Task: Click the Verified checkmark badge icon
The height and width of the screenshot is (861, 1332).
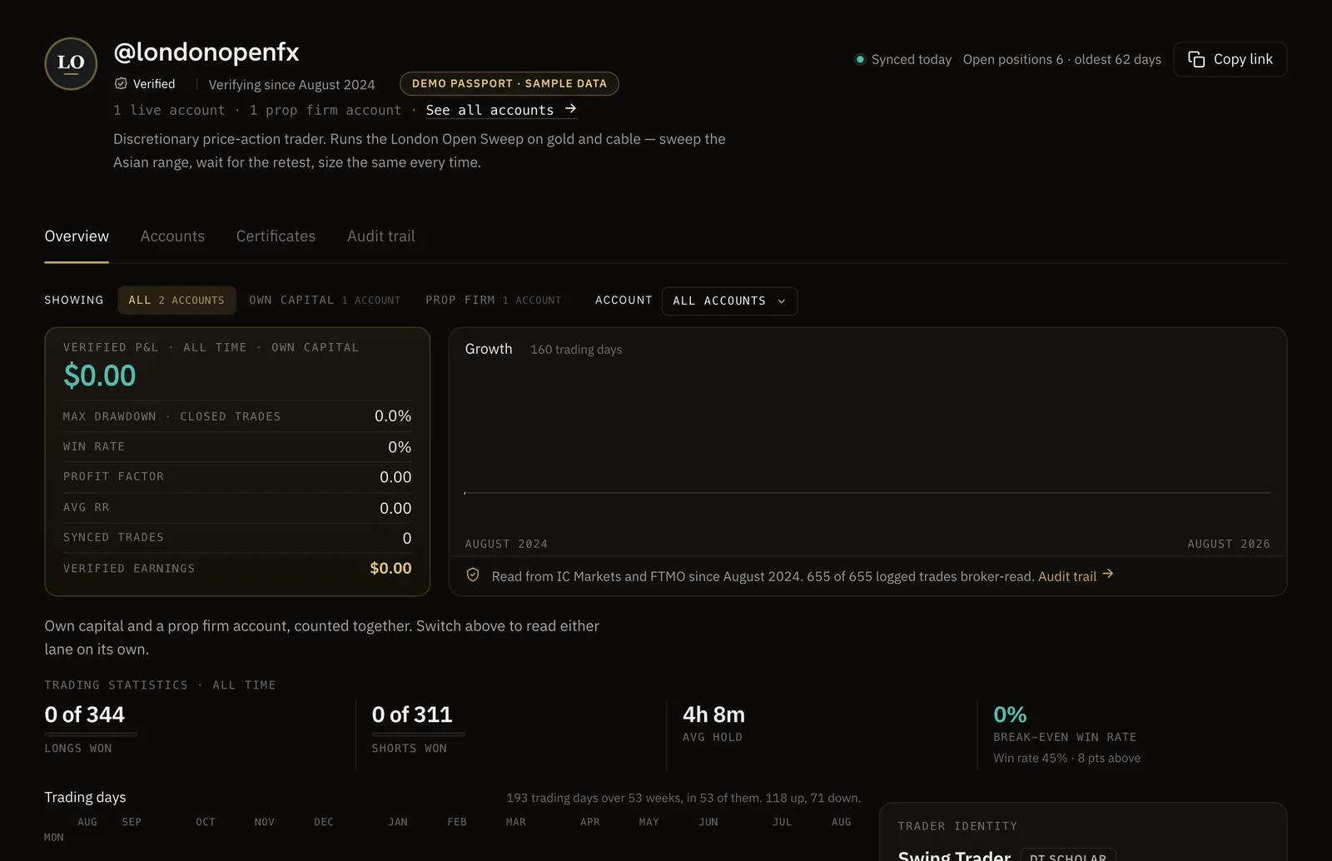Action: (x=121, y=83)
